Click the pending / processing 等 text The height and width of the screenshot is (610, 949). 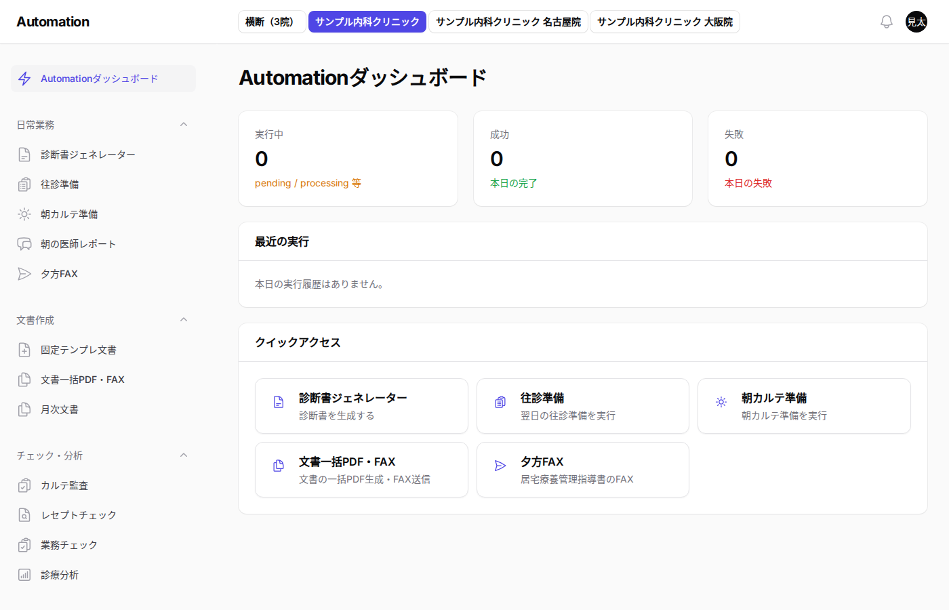point(308,183)
